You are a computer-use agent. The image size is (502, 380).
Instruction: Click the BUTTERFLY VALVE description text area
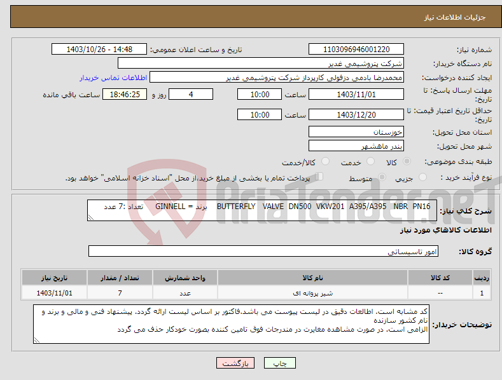pyautogui.click(x=262, y=210)
